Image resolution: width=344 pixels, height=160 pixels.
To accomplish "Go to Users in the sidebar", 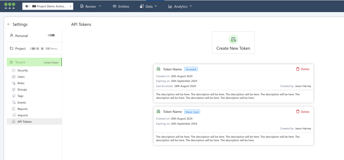I will (x=21, y=77).
